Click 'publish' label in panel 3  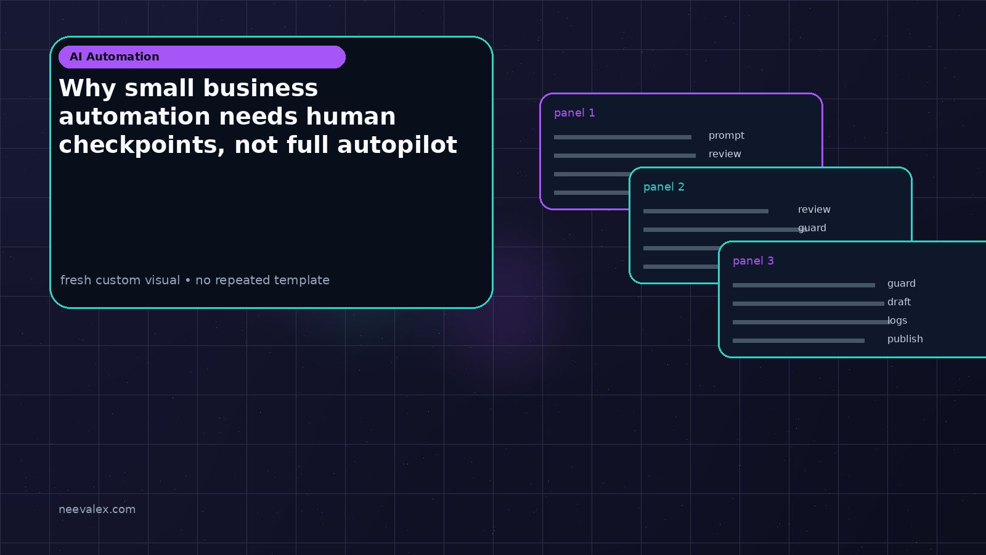click(x=905, y=339)
